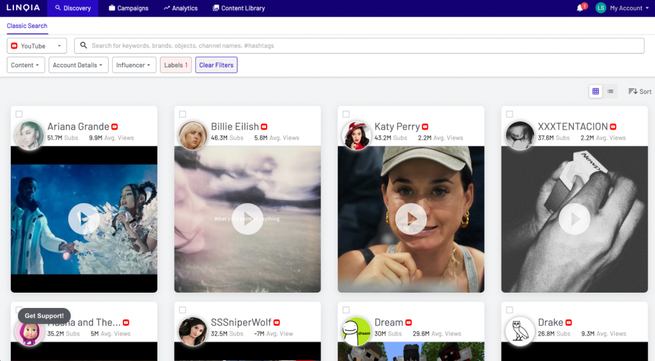Go to Analytics
The height and width of the screenshot is (361, 655).
coord(180,8)
